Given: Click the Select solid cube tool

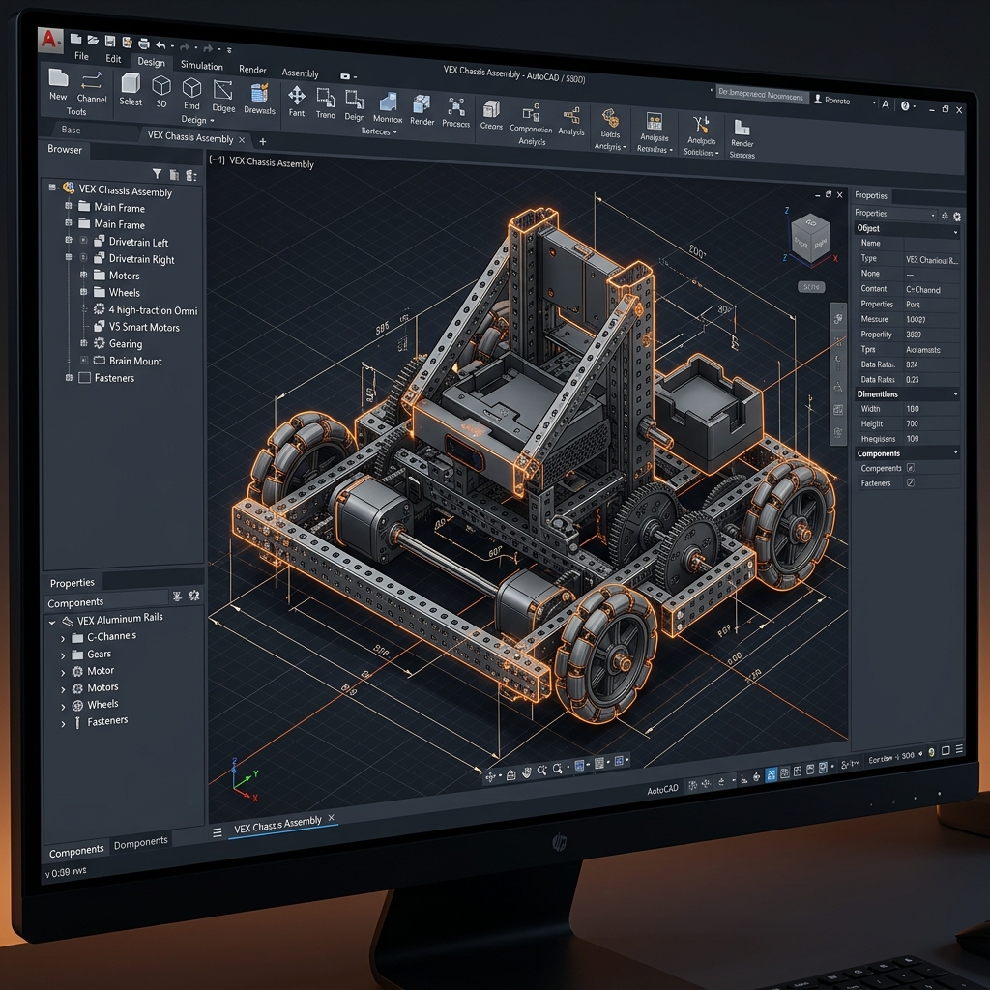Looking at the screenshot, I should (131, 83).
